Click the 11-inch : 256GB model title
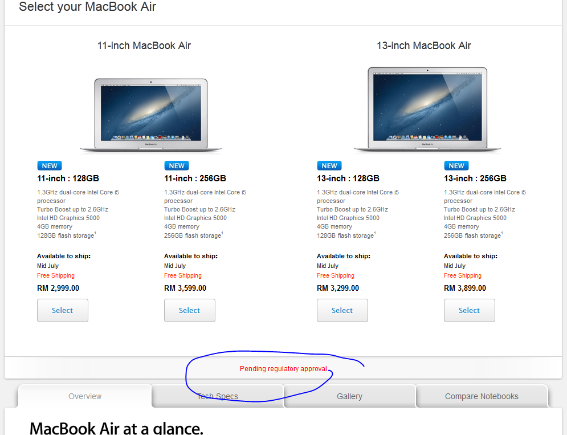This screenshot has height=435, width=567. pyautogui.click(x=195, y=178)
